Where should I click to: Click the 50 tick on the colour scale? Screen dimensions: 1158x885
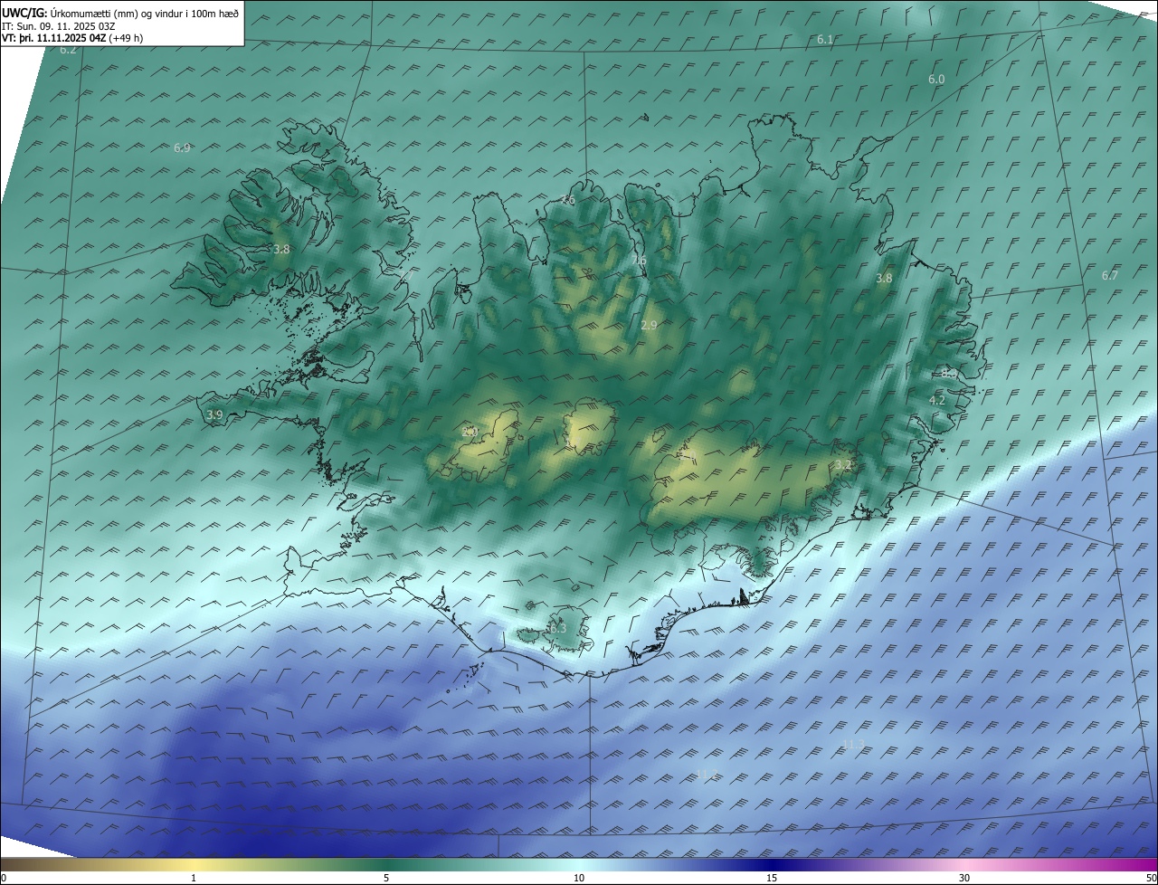click(x=1151, y=878)
